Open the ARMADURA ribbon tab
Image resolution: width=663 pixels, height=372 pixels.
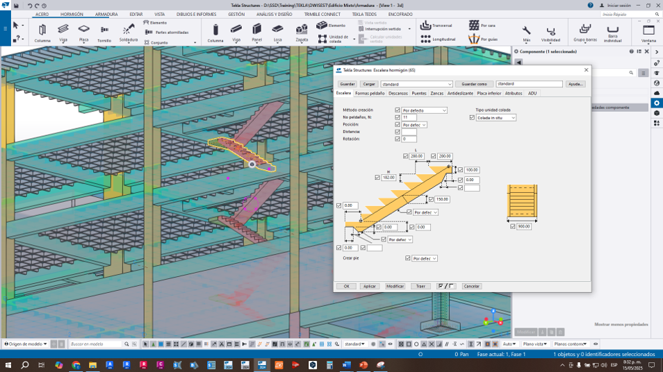tap(106, 14)
